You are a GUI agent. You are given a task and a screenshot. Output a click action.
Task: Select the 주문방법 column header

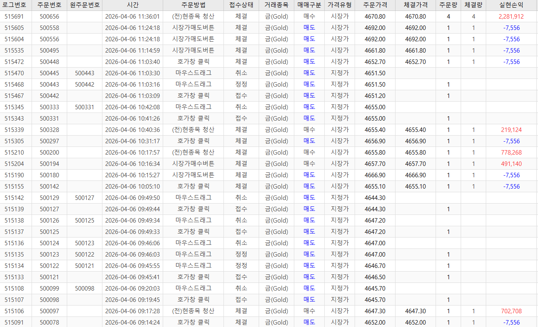194,5
